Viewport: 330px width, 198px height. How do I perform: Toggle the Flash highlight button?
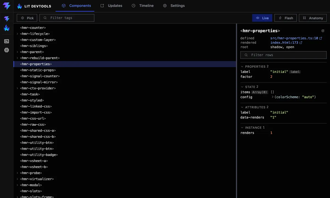tap(286, 18)
